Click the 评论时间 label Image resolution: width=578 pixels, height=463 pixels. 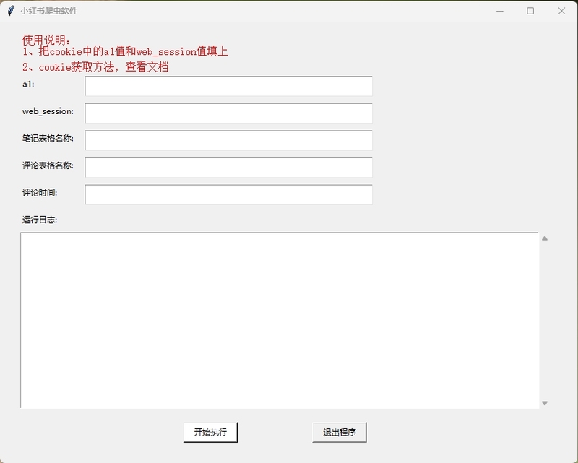coord(40,193)
